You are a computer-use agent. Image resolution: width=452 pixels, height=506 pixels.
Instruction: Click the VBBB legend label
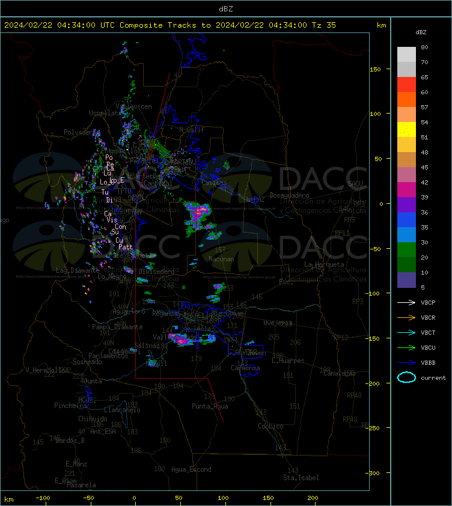pyautogui.click(x=428, y=363)
